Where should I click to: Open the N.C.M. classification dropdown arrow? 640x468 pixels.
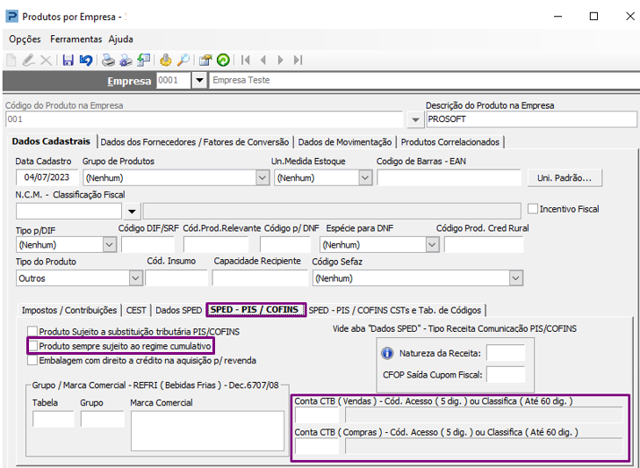point(132,212)
